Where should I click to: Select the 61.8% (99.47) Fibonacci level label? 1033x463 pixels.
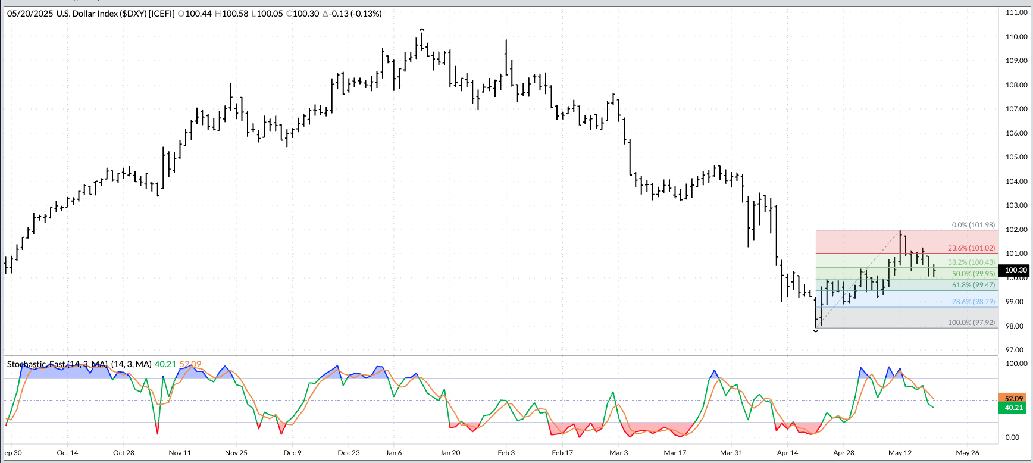coord(973,285)
